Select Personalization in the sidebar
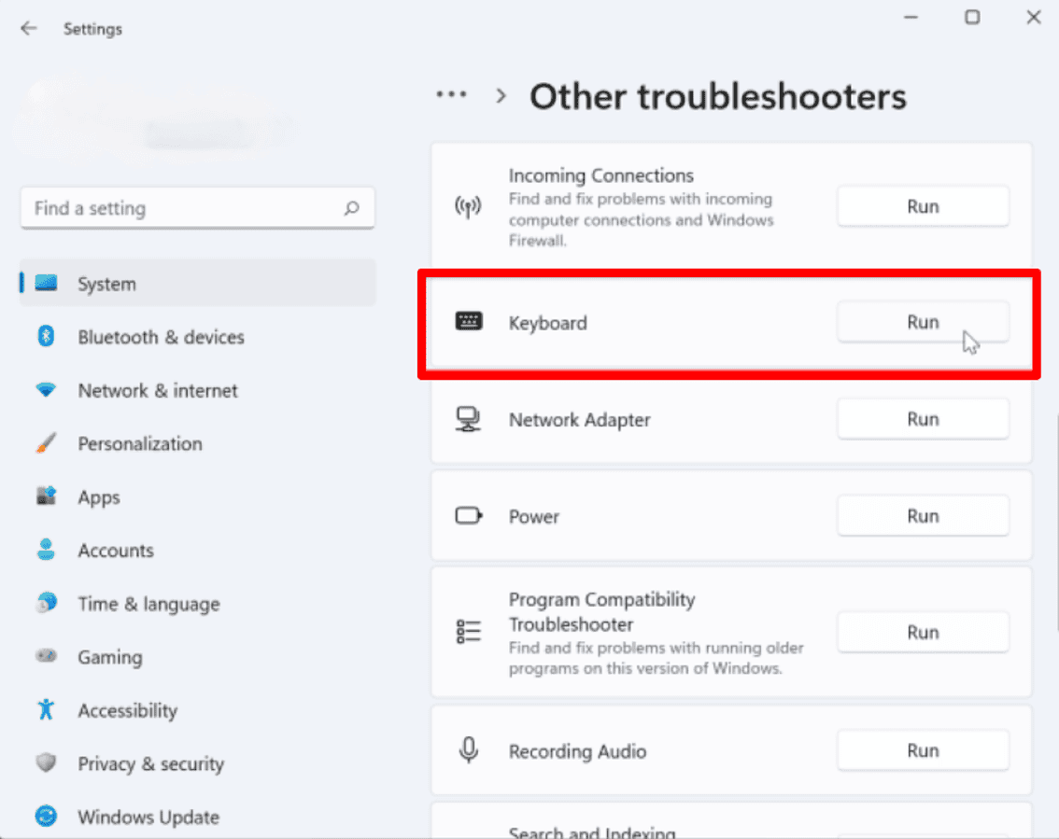 pos(197,443)
